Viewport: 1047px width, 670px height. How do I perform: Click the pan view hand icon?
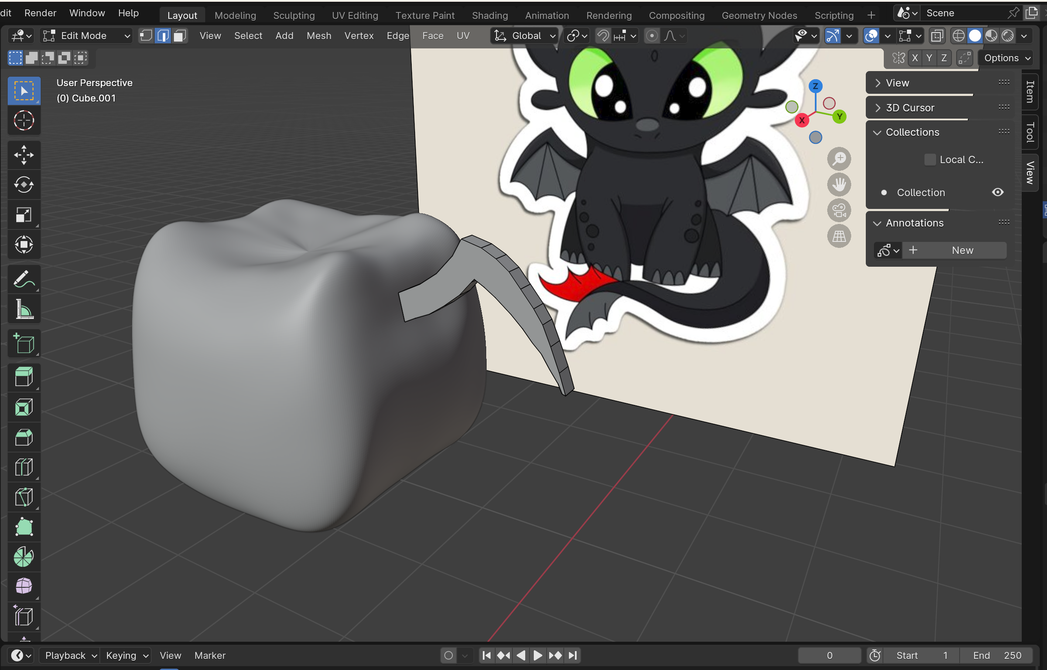pos(839,184)
